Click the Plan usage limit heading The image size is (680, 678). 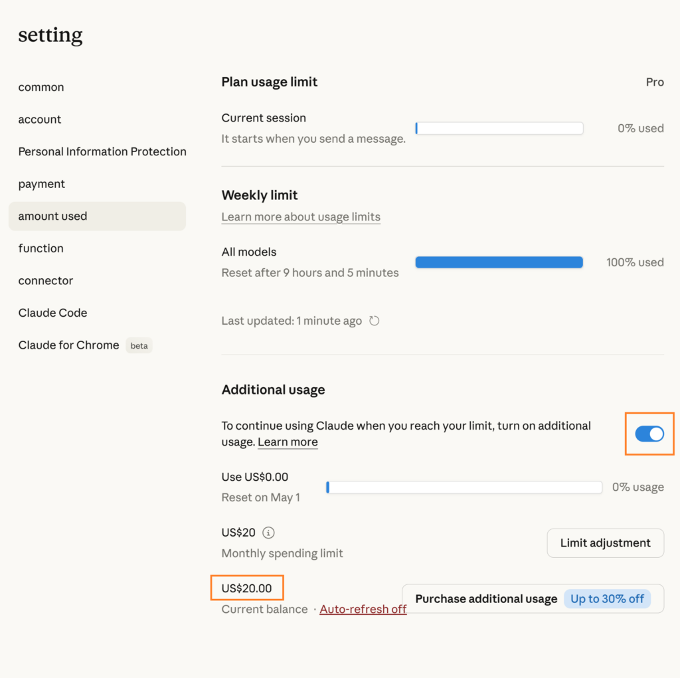click(x=270, y=82)
